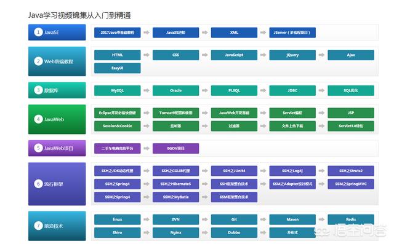The width and height of the screenshot is (394, 244).
Task: Open the 流行框架 category block
Action: click(x=57, y=184)
